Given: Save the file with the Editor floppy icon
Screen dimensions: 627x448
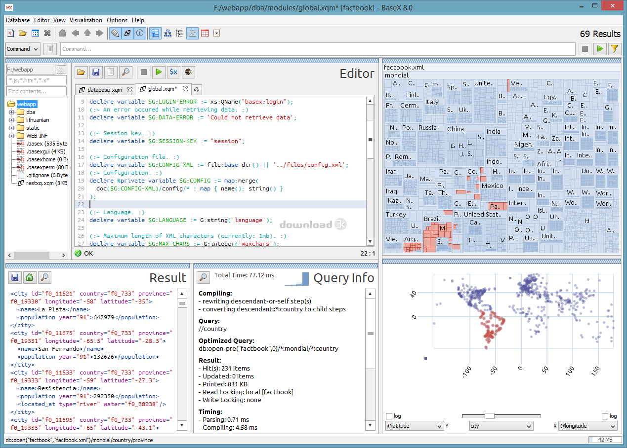Looking at the screenshot, I should point(96,72).
